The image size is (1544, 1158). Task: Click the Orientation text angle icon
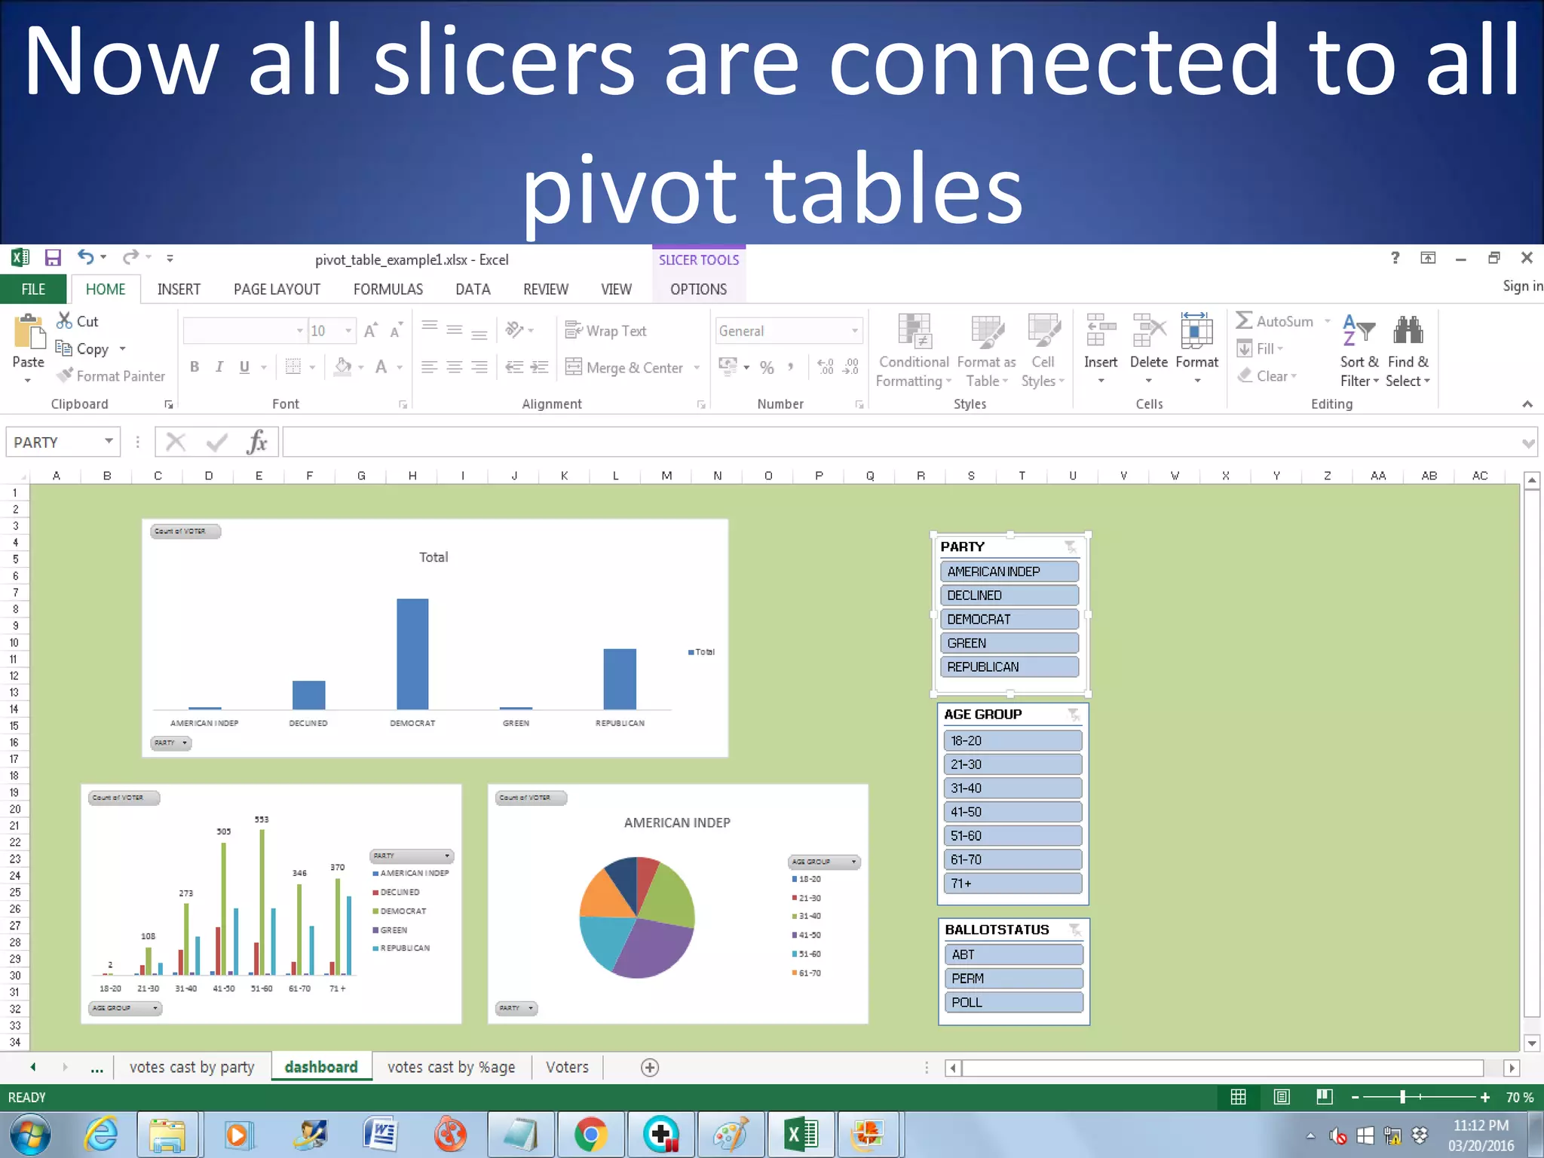point(514,329)
